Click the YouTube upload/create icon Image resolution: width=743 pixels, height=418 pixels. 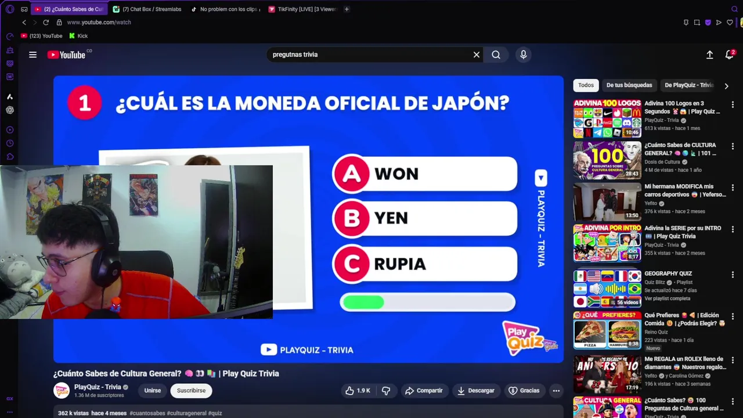(x=709, y=55)
